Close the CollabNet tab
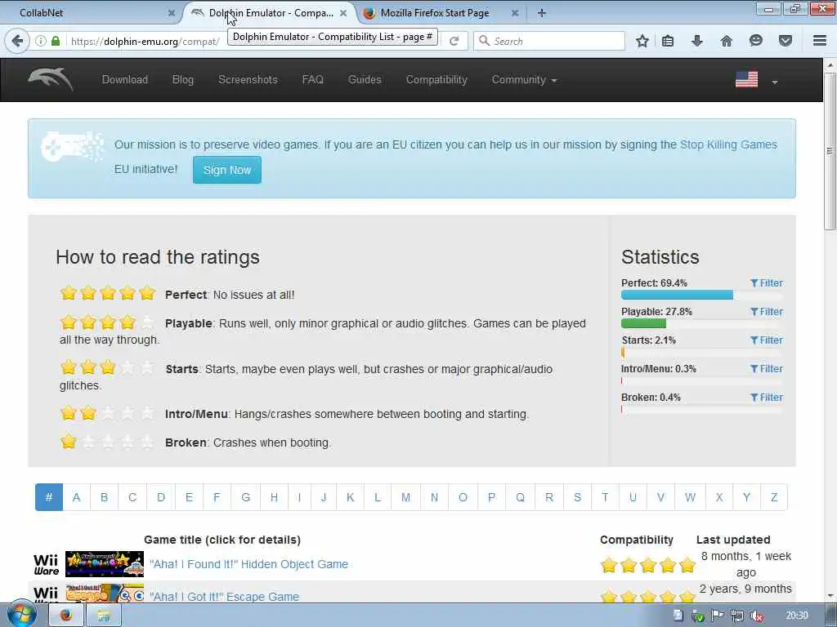837x627 pixels. pos(172,13)
